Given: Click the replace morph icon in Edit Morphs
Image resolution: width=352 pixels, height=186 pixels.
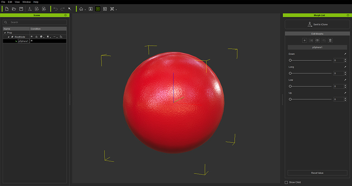Looking at the screenshot, I should (324, 40).
